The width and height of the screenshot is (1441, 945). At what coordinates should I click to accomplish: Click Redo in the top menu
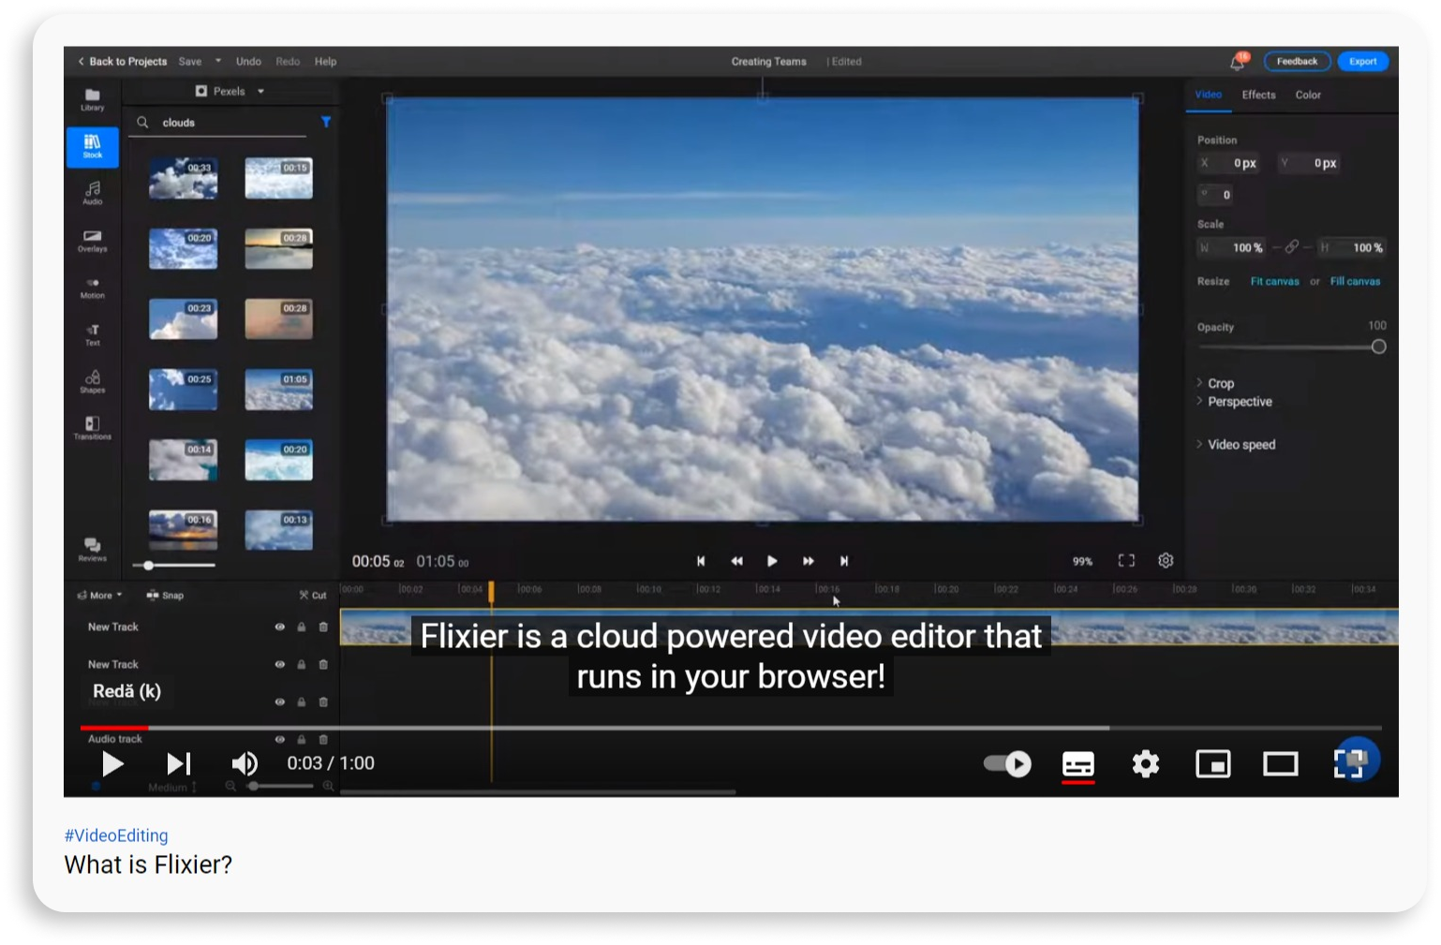[288, 62]
